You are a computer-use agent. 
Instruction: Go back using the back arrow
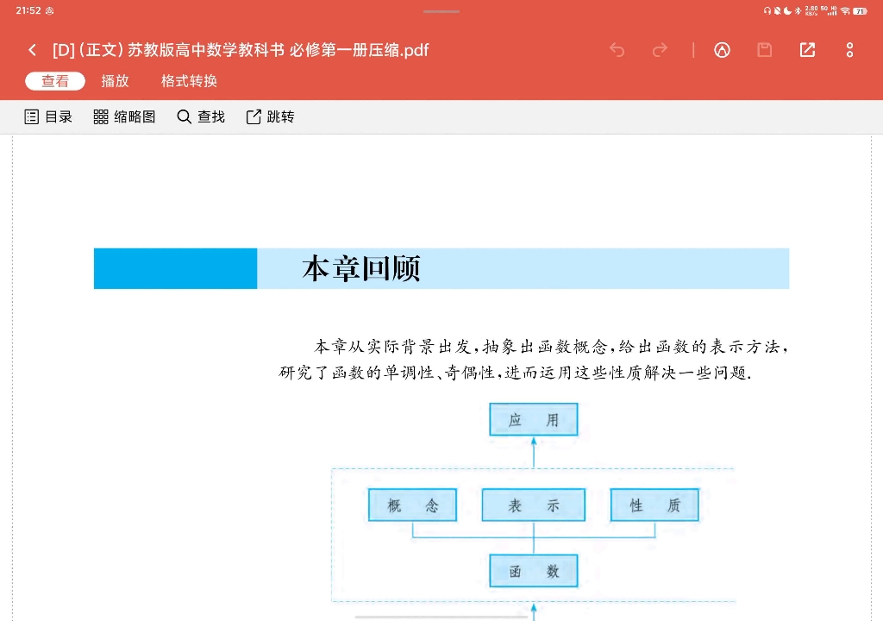(x=32, y=50)
